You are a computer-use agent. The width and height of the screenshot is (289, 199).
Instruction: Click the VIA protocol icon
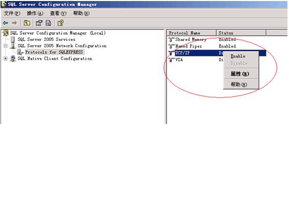pos(171,60)
